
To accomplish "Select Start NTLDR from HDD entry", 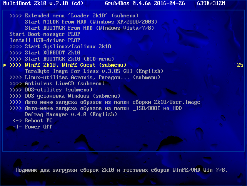I will 91,22.
